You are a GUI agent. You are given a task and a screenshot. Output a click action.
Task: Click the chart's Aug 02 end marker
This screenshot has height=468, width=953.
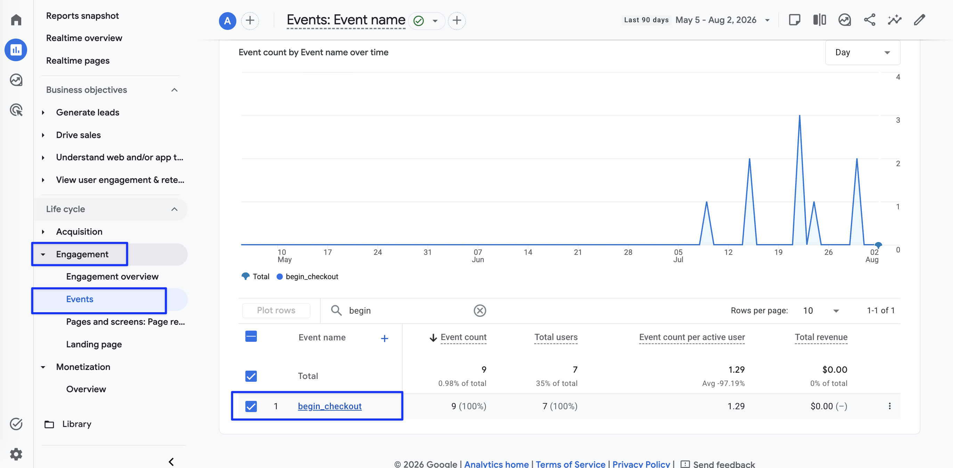tap(878, 245)
